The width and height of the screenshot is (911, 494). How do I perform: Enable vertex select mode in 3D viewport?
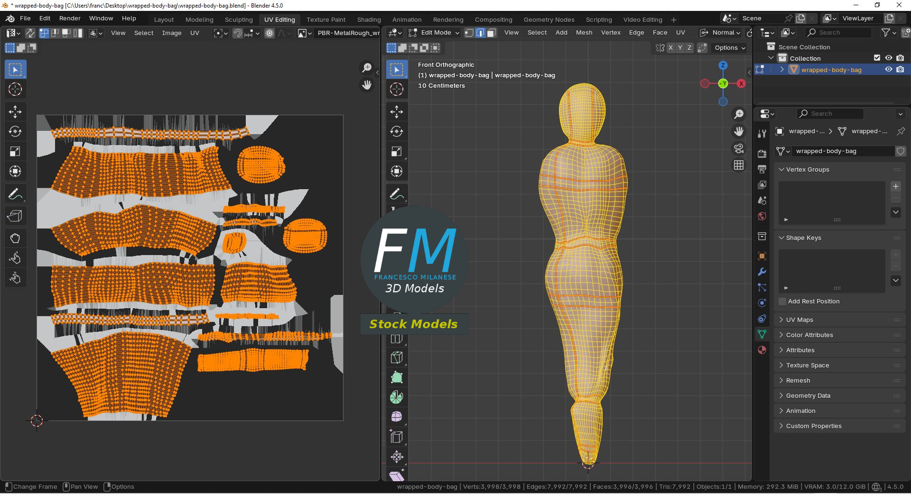click(x=469, y=33)
